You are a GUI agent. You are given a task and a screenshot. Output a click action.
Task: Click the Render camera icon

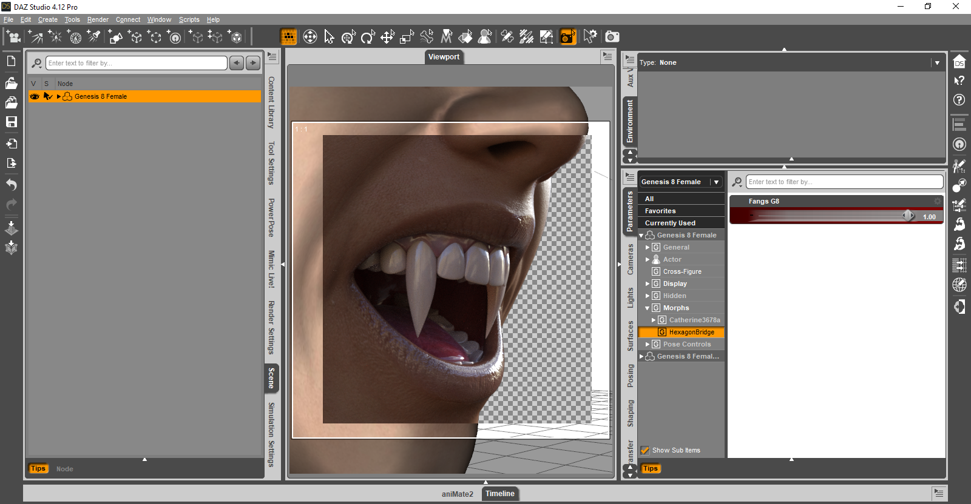(612, 37)
